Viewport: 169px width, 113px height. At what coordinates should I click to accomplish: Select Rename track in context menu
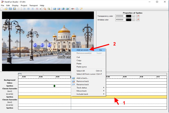(82, 84)
